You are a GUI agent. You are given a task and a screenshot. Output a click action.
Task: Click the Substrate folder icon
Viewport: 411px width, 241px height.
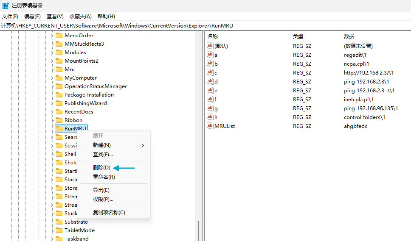tap(59, 222)
